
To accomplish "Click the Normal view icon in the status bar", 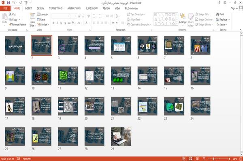I will tap(184, 159).
